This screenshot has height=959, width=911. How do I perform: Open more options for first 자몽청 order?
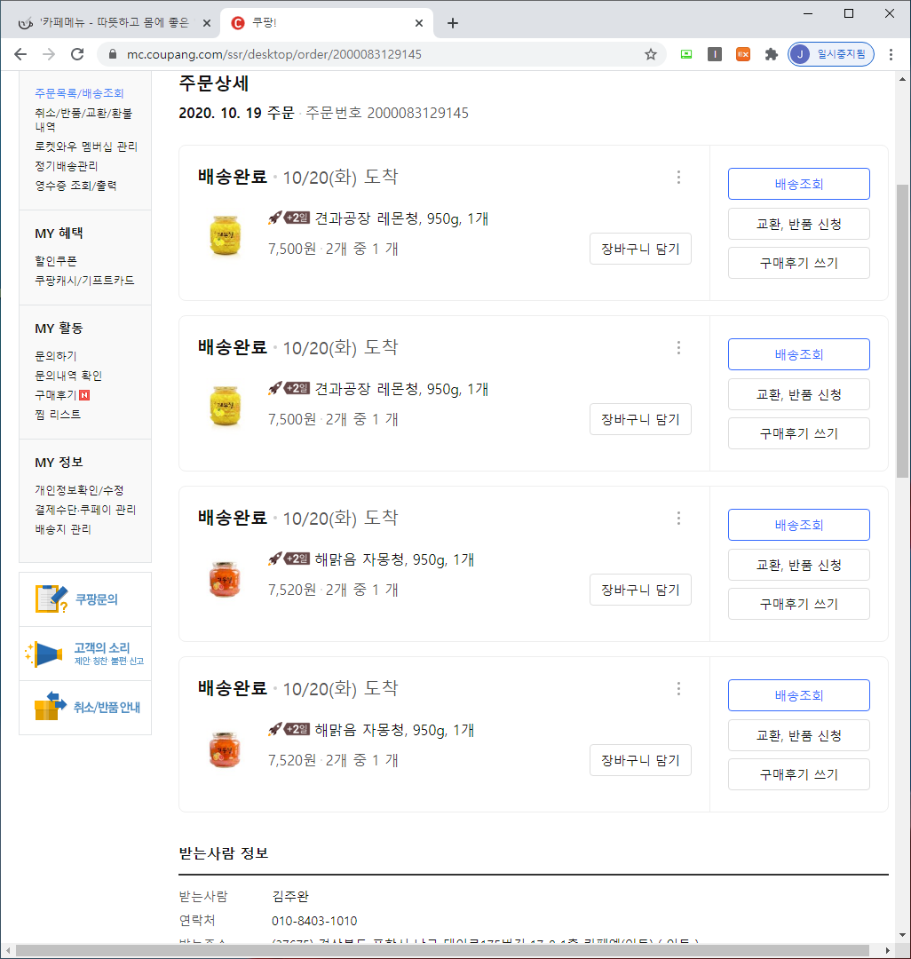tap(678, 519)
